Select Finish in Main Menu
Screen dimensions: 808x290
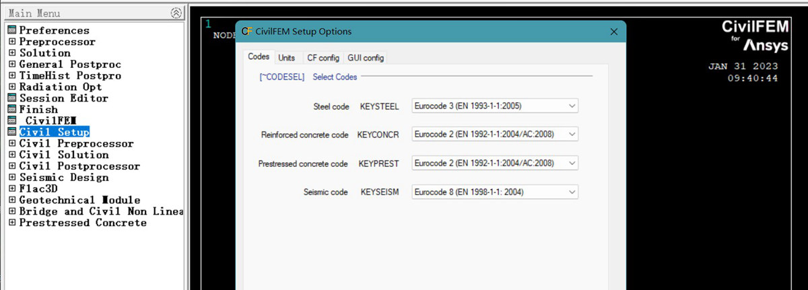[x=38, y=110]
